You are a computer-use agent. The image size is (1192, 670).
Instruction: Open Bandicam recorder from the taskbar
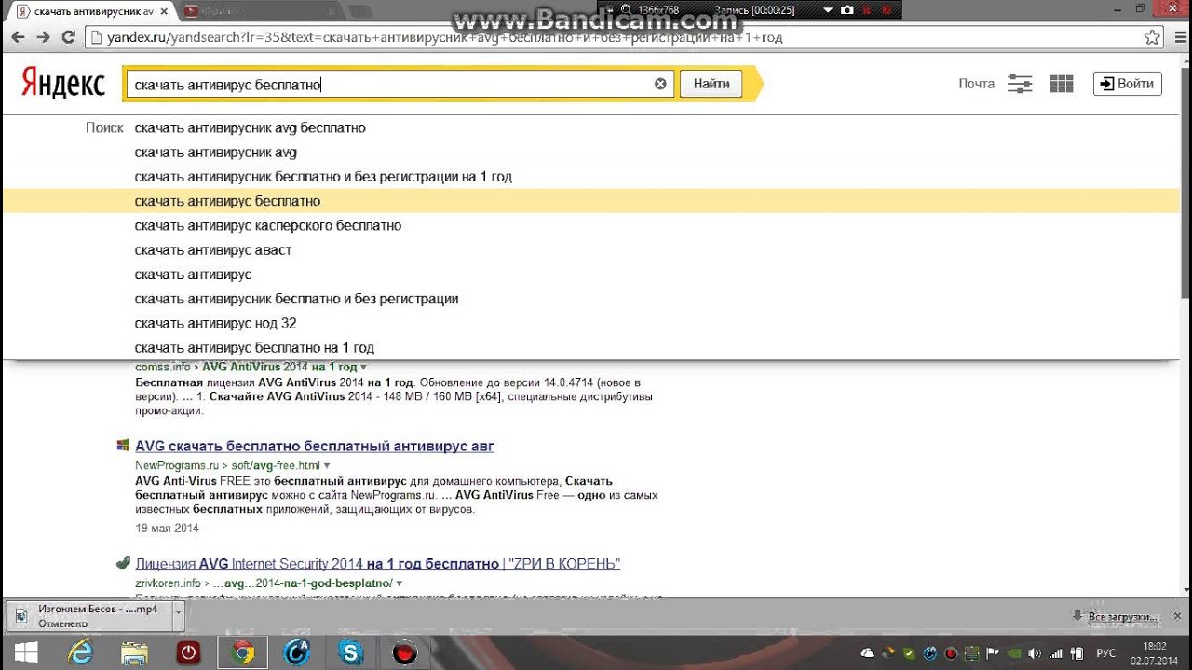pos(404,652)
